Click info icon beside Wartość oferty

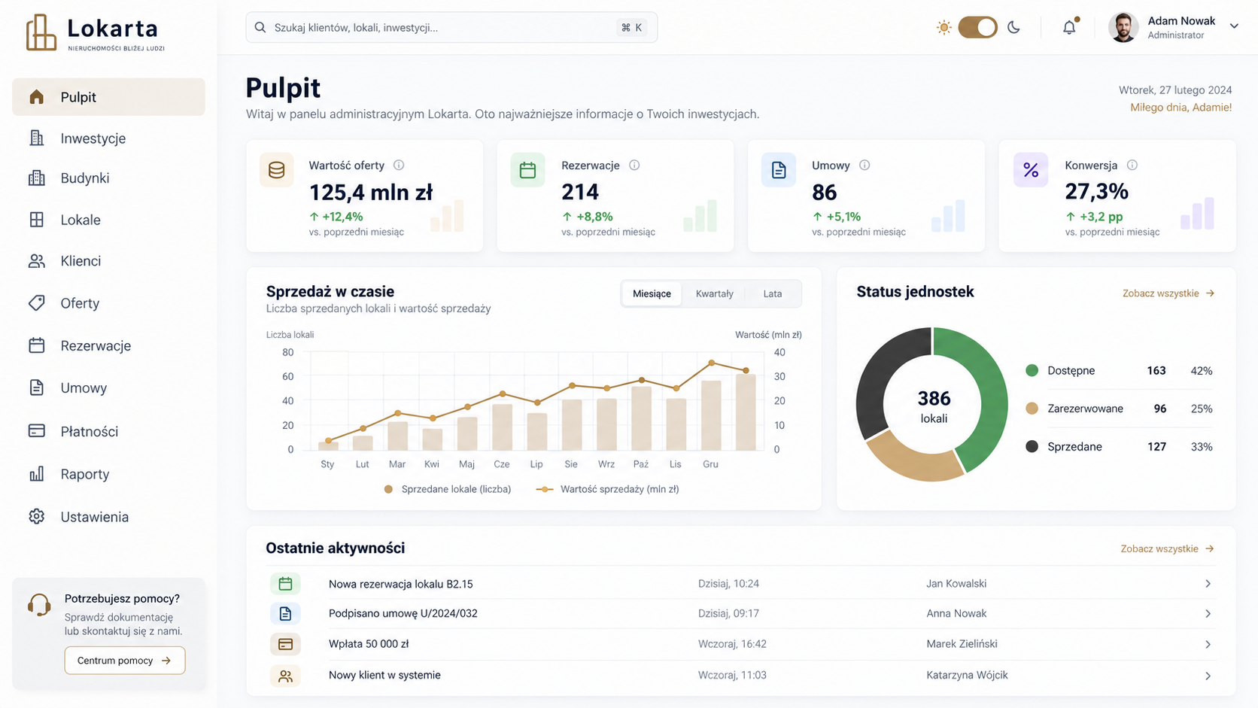(399, 165)
